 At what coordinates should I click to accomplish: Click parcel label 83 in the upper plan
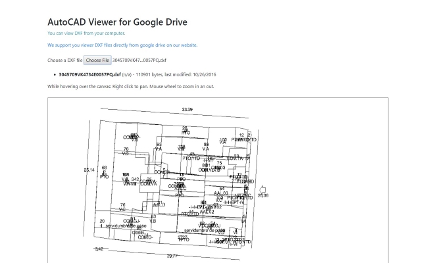(159, 144)
